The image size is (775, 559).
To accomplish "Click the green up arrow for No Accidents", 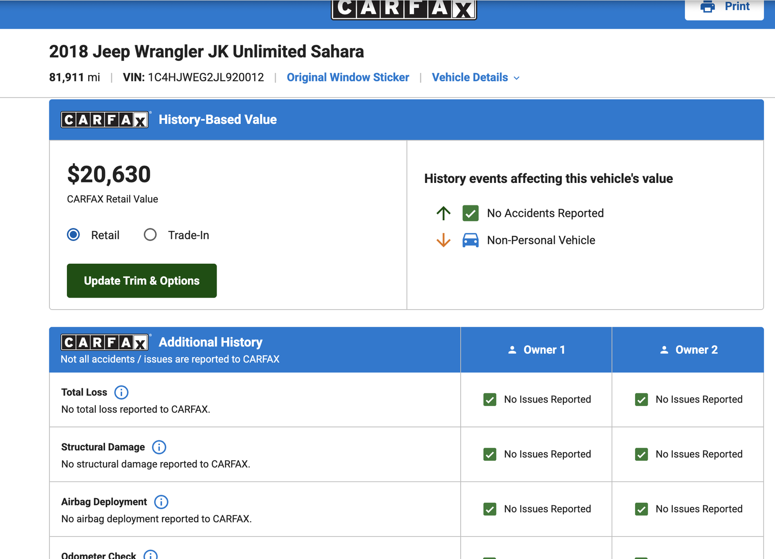I will (x=443, y=213).
